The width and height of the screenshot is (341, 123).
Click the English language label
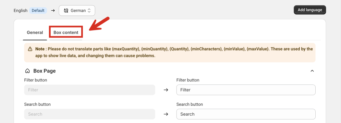[20, 10]
